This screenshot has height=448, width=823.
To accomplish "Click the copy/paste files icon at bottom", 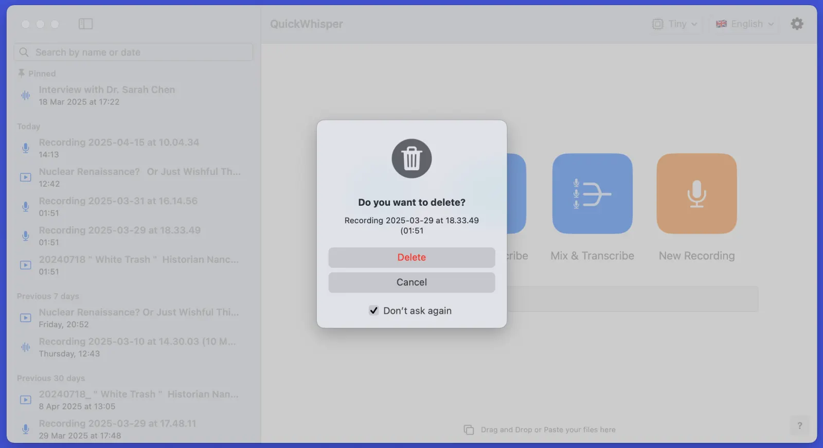I will [469, 429].
